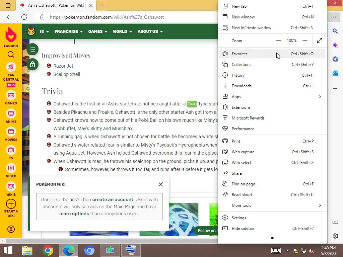
Task: Open Movies in Fandom sidebar
Action: (x=11, y=135)
